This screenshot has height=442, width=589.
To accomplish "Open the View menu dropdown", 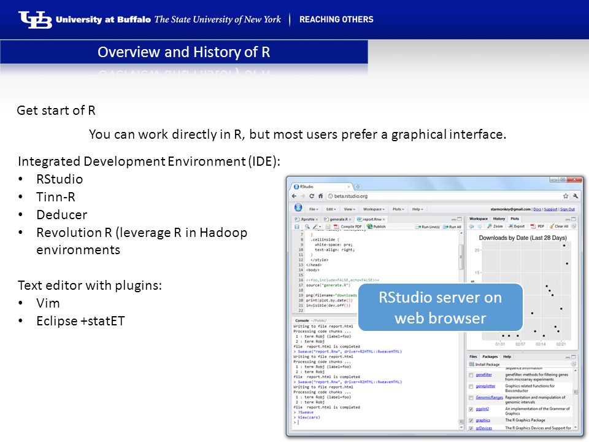I will tap(349, 209).
